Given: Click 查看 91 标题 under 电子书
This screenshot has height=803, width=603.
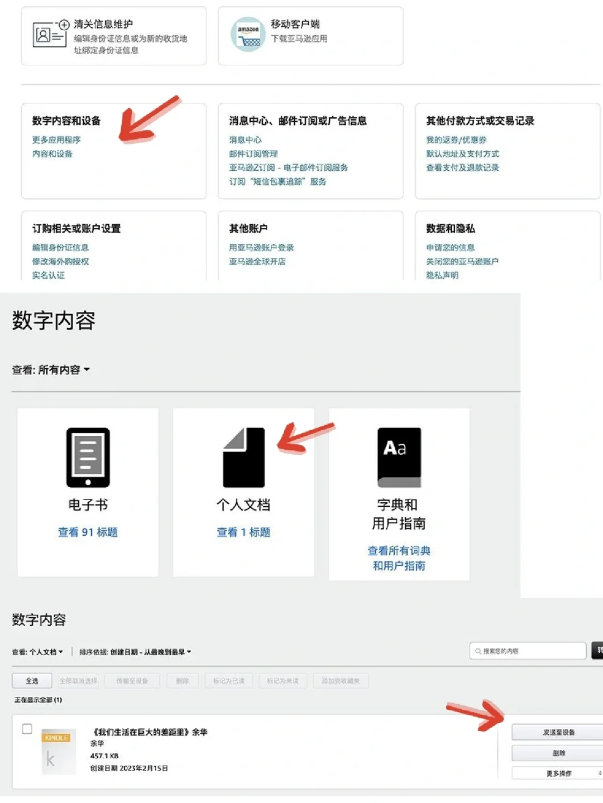Looking at the screenshot, I should click(88, 532).
